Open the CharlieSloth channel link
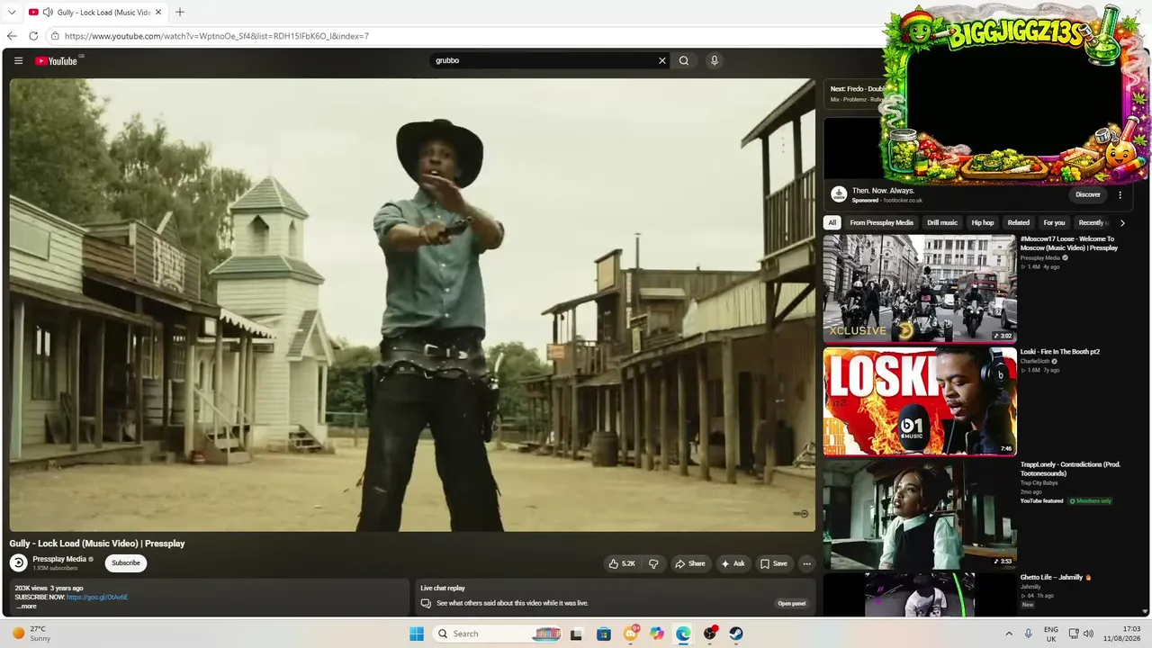Viewport: 1152px width, 648px height. pos(1035,361)
